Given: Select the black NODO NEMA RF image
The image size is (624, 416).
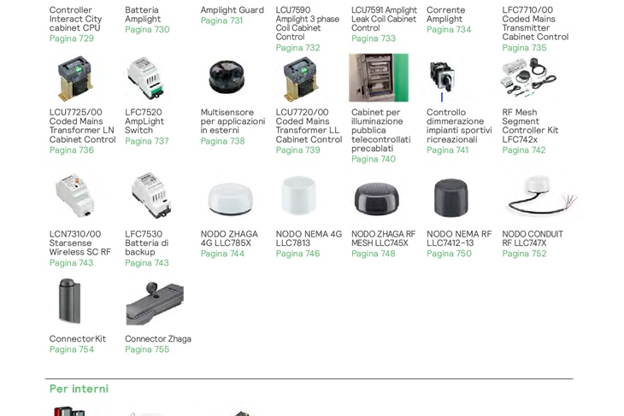Looking at the screenshot, I should (450, 197).
